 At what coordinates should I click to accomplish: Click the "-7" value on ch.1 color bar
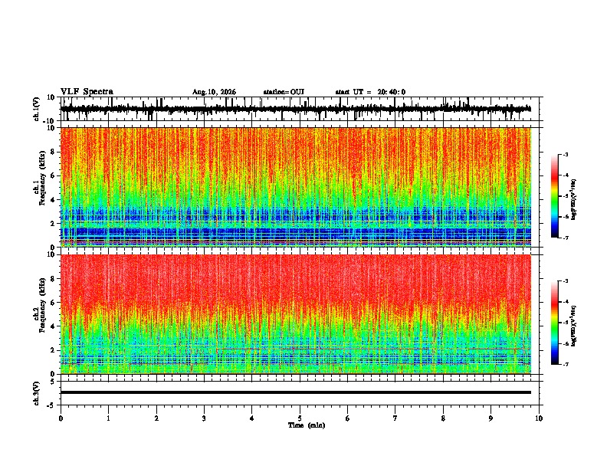565,238
